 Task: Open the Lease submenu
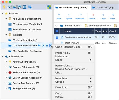pyautogui.click(x=73, y=60)
